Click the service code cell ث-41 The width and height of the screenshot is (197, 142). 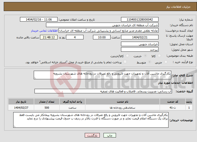tap(173, 108)
